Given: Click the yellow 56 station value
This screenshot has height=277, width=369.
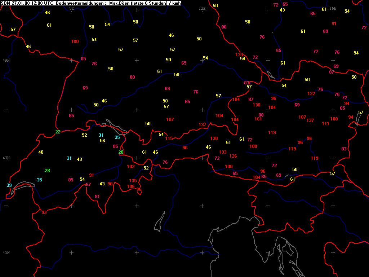Looking at the screenshot, I should point(102,141).
